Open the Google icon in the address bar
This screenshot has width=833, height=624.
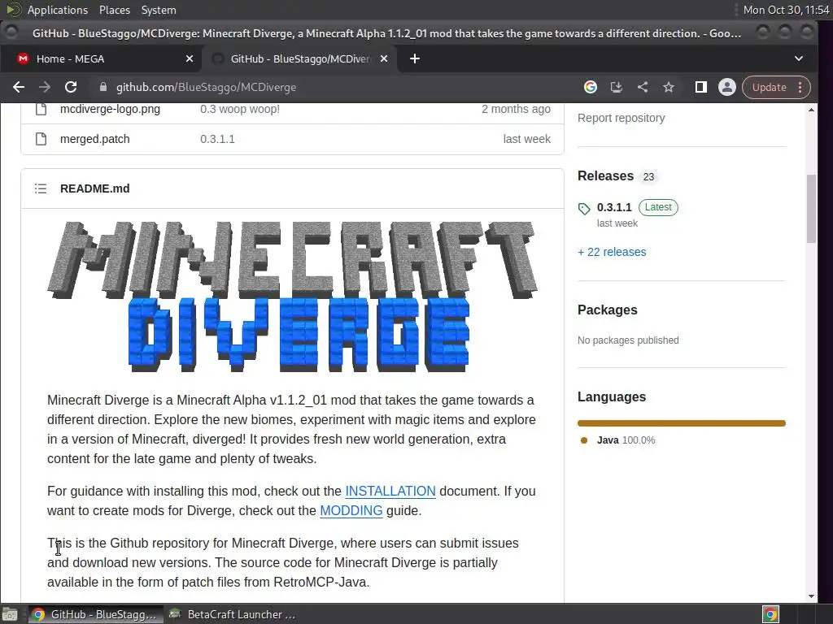[591, 87]
